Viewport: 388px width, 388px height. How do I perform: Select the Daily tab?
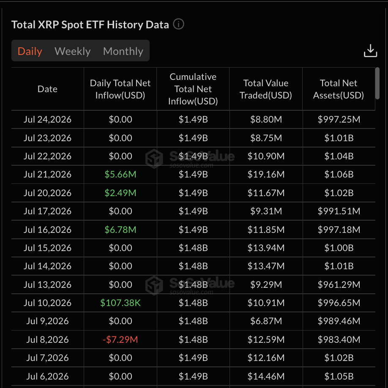point(30,51)
